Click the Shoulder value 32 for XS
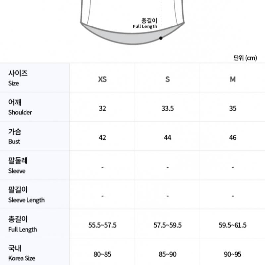The width and height of the screenshot is (265, 265). point(102,108)
